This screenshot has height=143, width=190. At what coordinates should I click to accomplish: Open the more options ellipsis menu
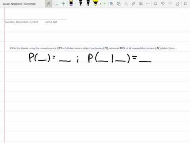148,4
